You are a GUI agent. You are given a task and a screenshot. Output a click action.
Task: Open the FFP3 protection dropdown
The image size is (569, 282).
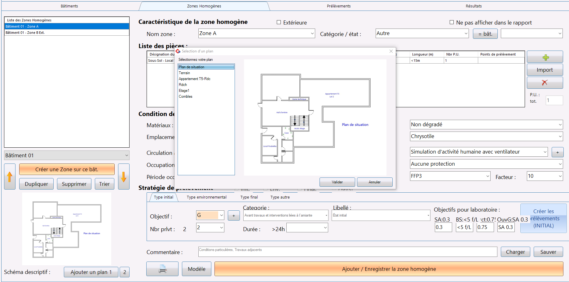(487, 176)
